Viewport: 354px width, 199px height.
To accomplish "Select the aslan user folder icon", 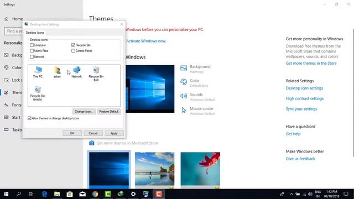I will [x=57, y=72].
